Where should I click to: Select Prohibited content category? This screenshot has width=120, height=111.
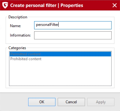point(60,59)
